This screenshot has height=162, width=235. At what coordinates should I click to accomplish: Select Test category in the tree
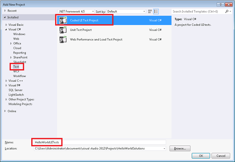16,67
